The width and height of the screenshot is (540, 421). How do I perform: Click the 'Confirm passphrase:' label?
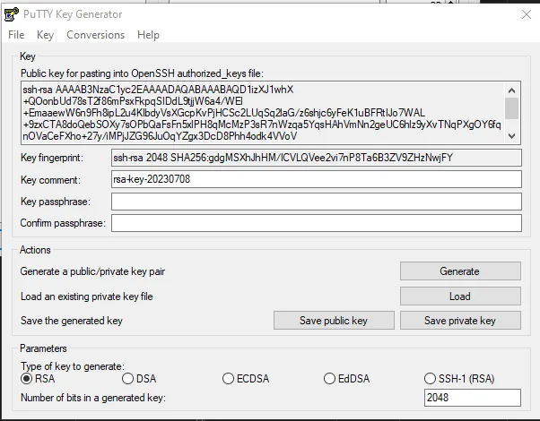point(63,223)
